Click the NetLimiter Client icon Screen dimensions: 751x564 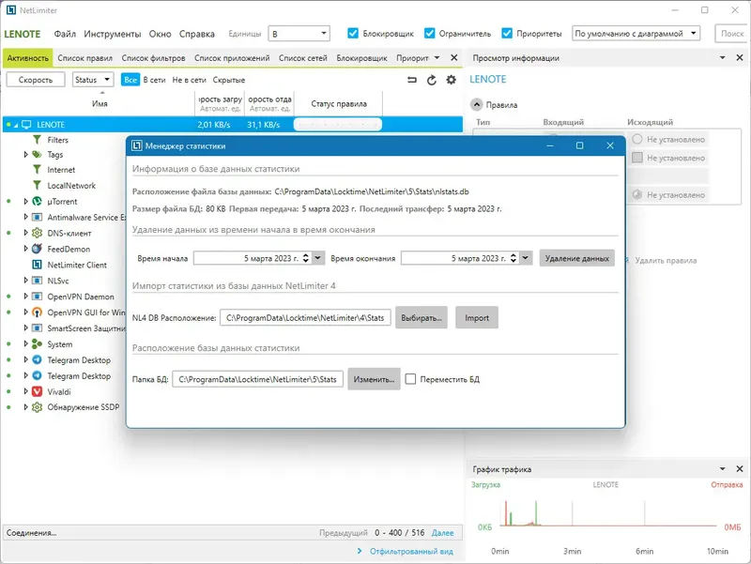[37, 265]
